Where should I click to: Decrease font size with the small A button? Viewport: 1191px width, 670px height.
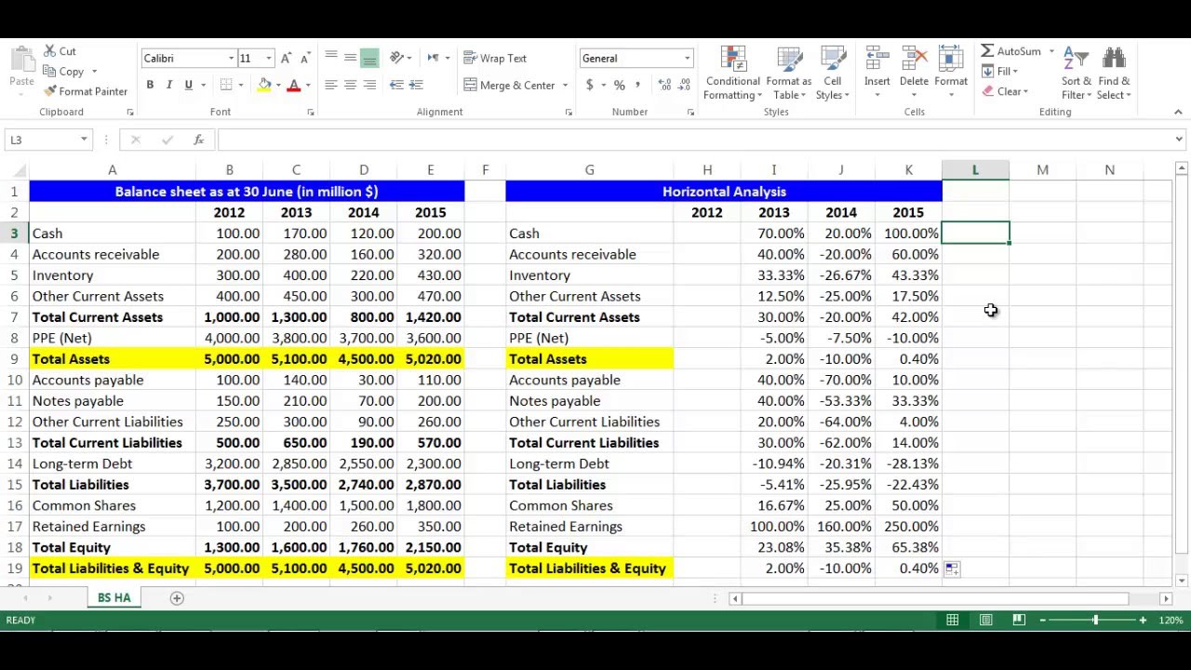point(305,59)
